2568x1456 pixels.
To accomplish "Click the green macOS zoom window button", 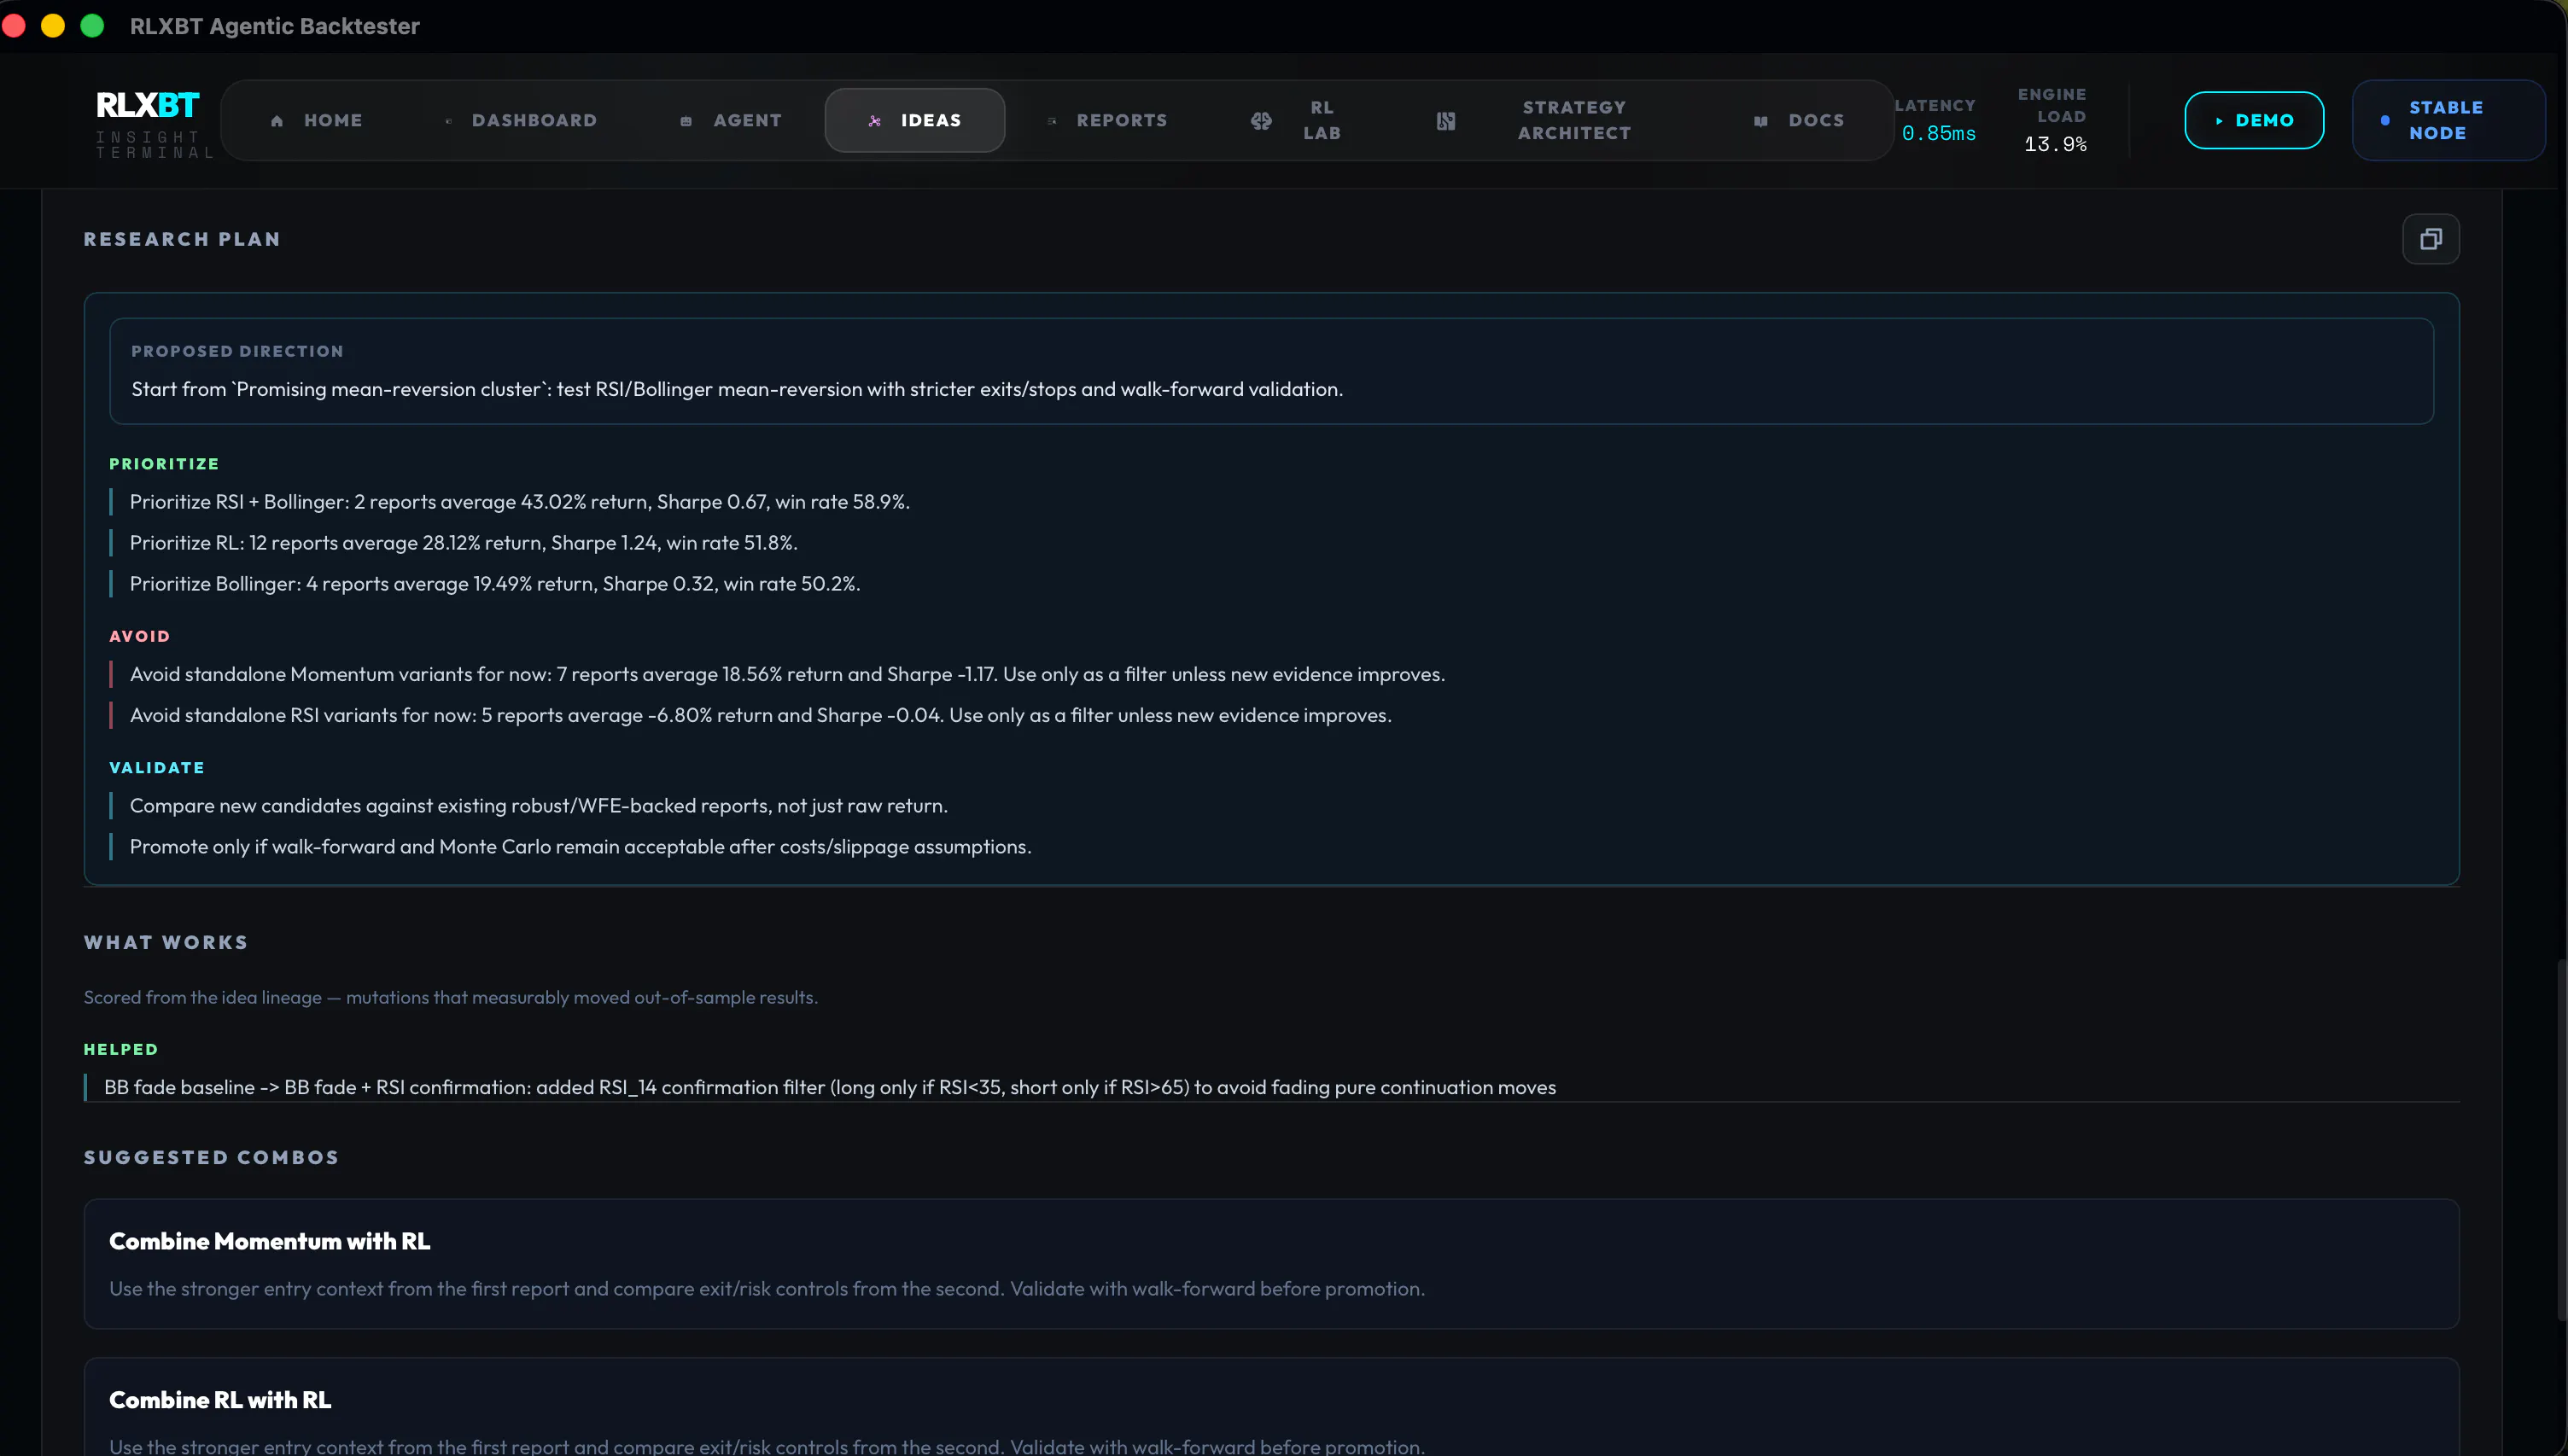I will 92,26.
